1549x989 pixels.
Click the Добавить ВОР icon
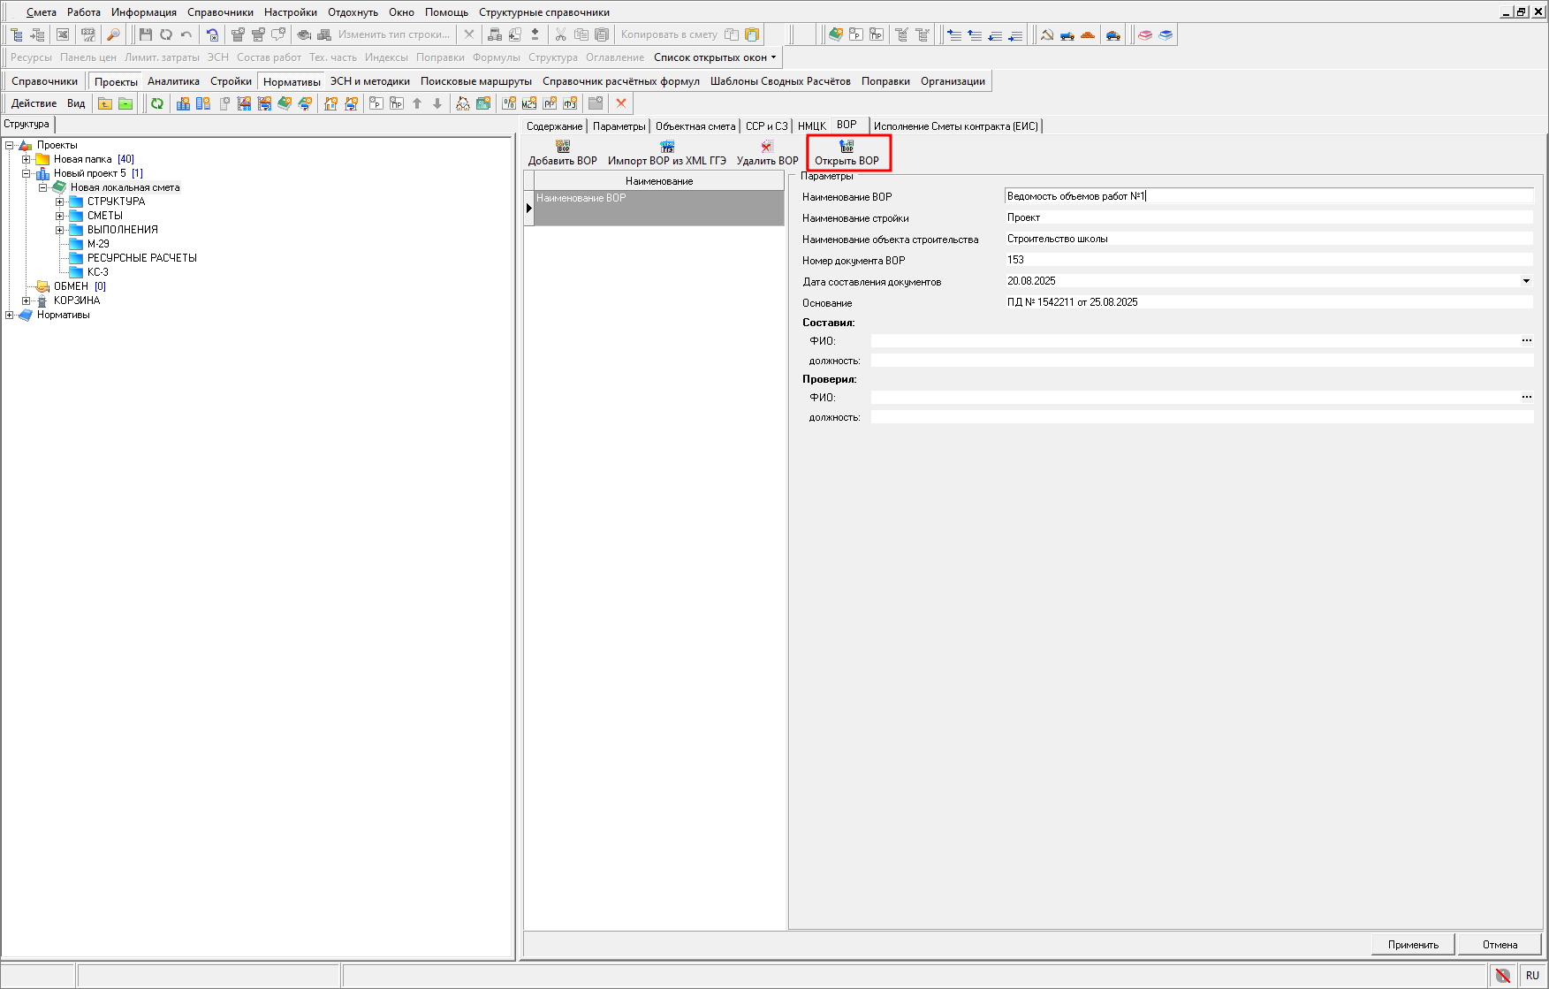(562, 147)
